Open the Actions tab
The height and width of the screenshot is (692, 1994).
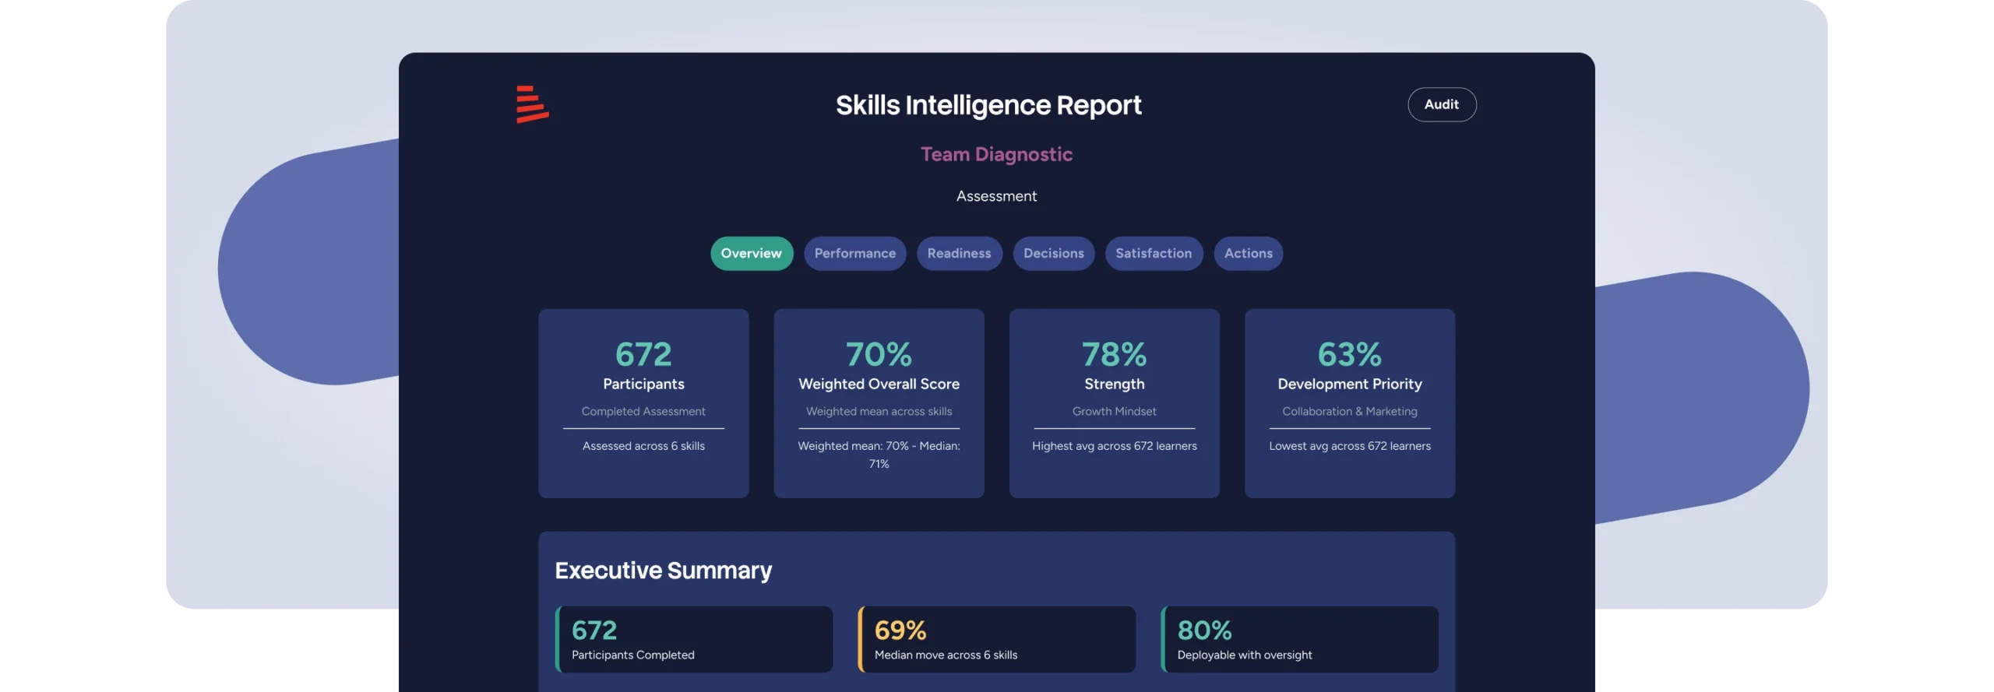coord(1248,253)
